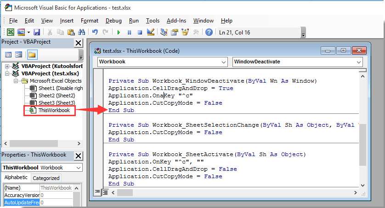Select ThisWorkbook in the project tree

pos(54,110)
